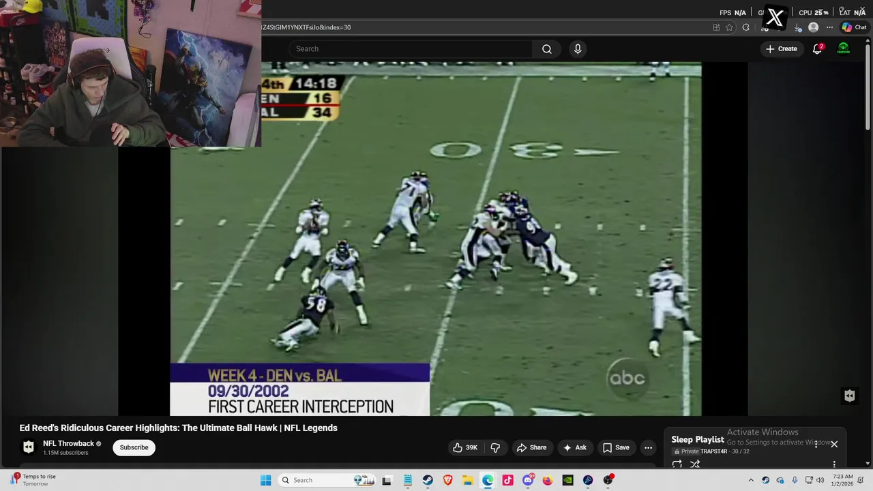Click the X logo overlay icon
The height and width of the screenshot is (491, 873).
tap(775, 17)
